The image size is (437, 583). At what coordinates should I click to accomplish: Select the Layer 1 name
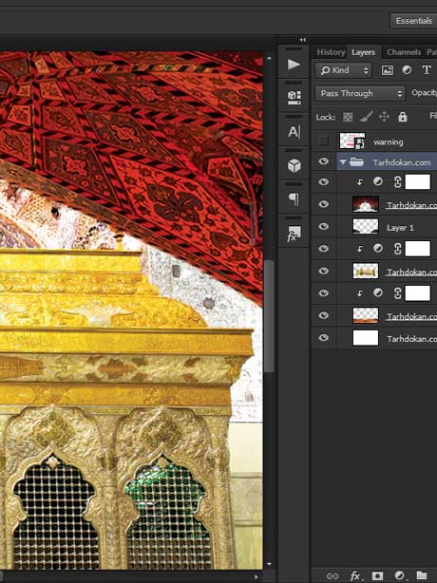pyautogui.click(x=400, y=228)
